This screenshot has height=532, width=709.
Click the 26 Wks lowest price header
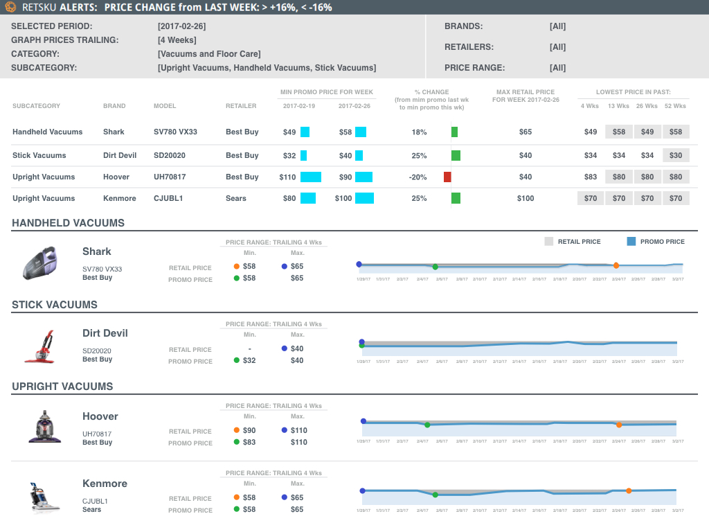coord(647,106)
